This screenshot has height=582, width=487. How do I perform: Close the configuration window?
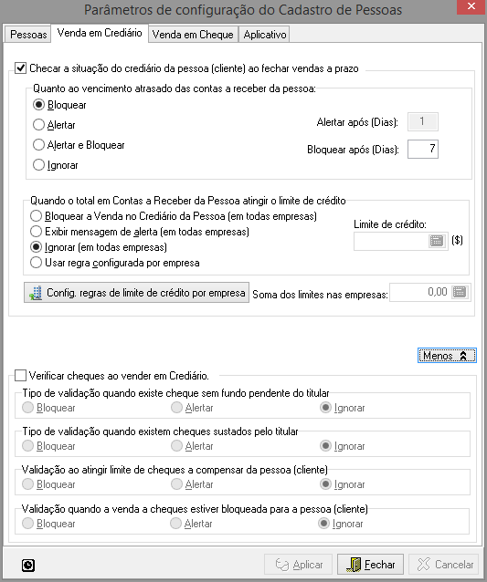[x=471, y=6]
